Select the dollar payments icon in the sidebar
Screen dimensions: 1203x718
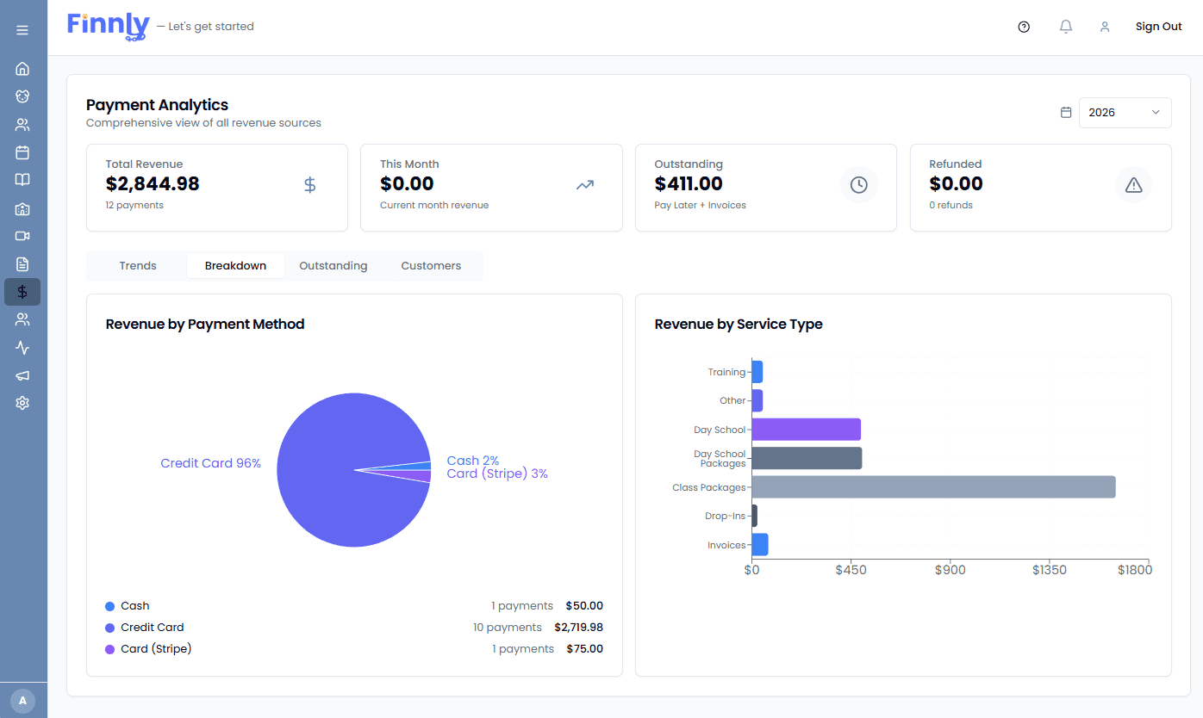[22, 291]
